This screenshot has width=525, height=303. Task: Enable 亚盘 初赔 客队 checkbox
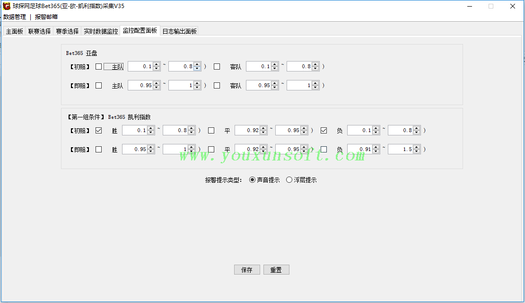click(x=217, y=66)
